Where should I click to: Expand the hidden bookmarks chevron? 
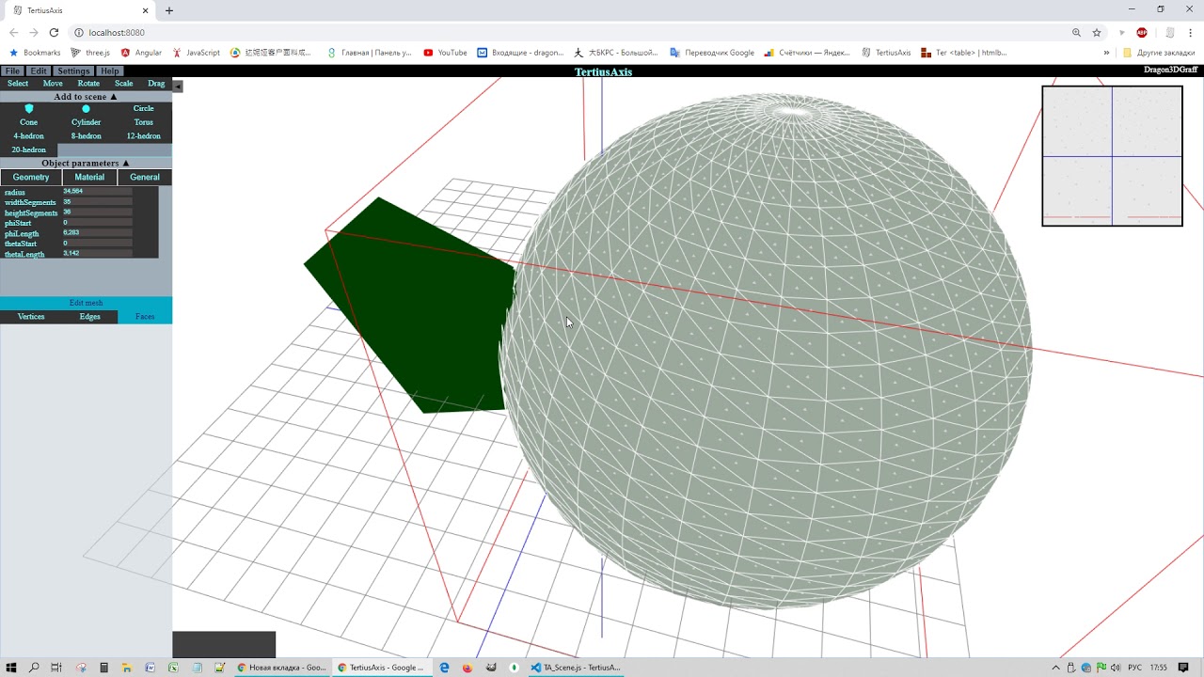click(x=1106, y=53)
